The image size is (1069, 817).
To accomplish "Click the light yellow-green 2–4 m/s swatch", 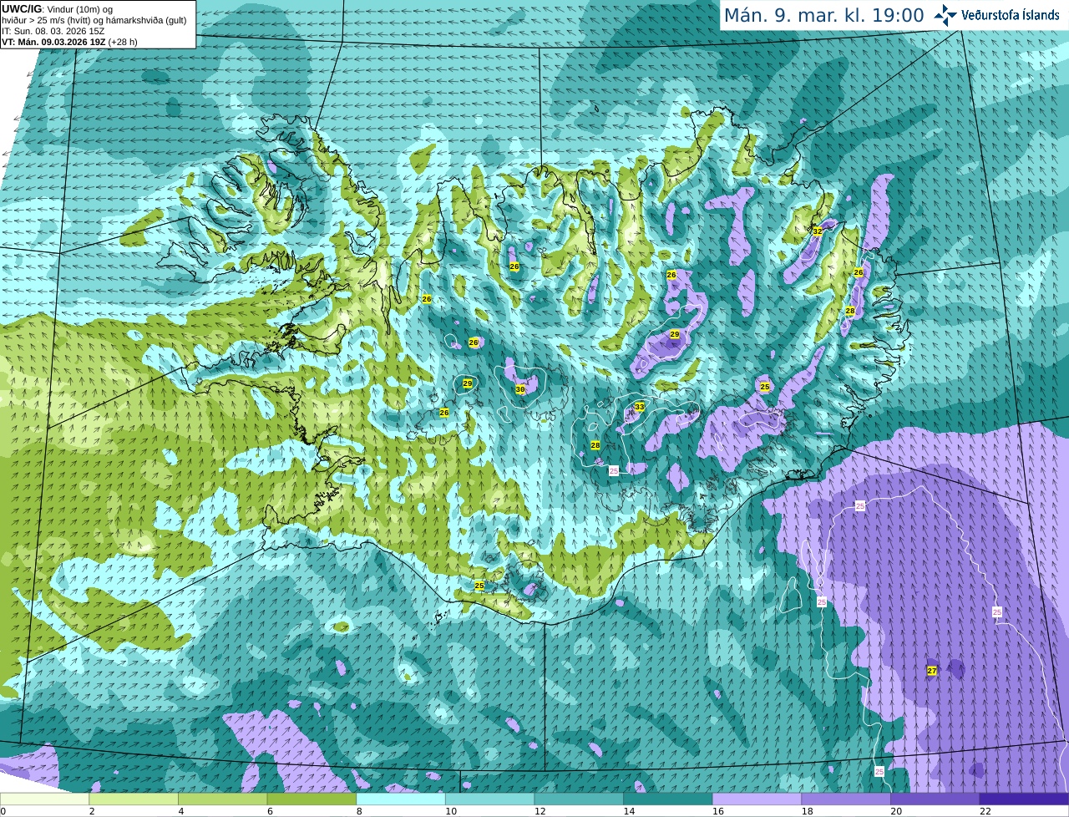I will point(134,799).
